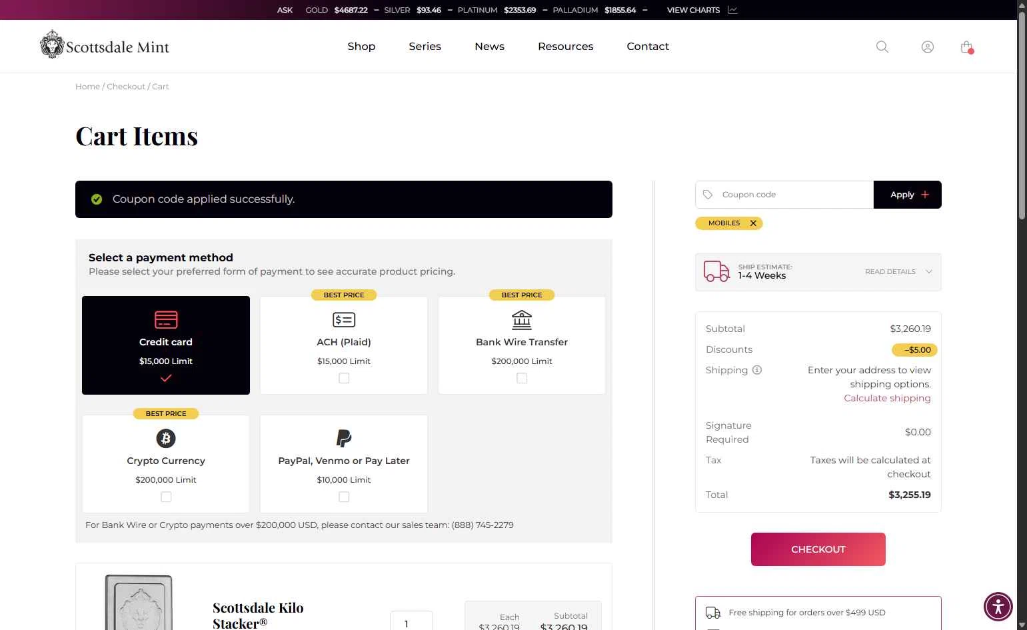Go to Home breadcrumb
1027x630 pixels.
click(87, 87)
